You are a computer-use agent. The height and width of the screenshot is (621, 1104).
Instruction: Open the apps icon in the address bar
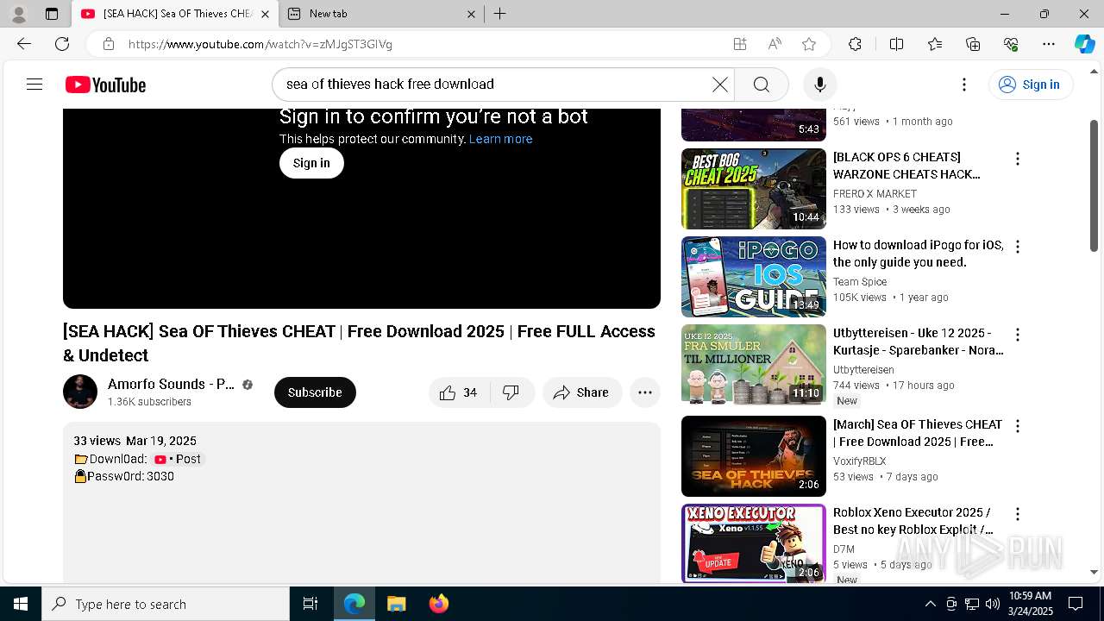coord(740,44)
